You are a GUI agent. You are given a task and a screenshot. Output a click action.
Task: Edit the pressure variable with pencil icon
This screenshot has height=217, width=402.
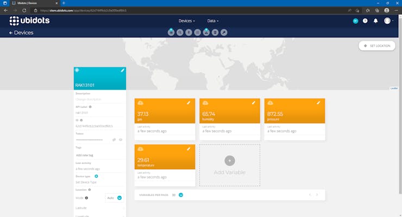(x=318, y=103)
